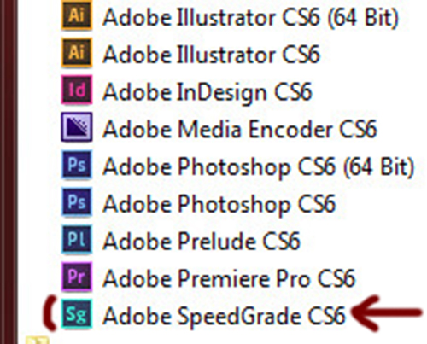Open Adobe InDesign CS6 label

(x=208, y=92)
